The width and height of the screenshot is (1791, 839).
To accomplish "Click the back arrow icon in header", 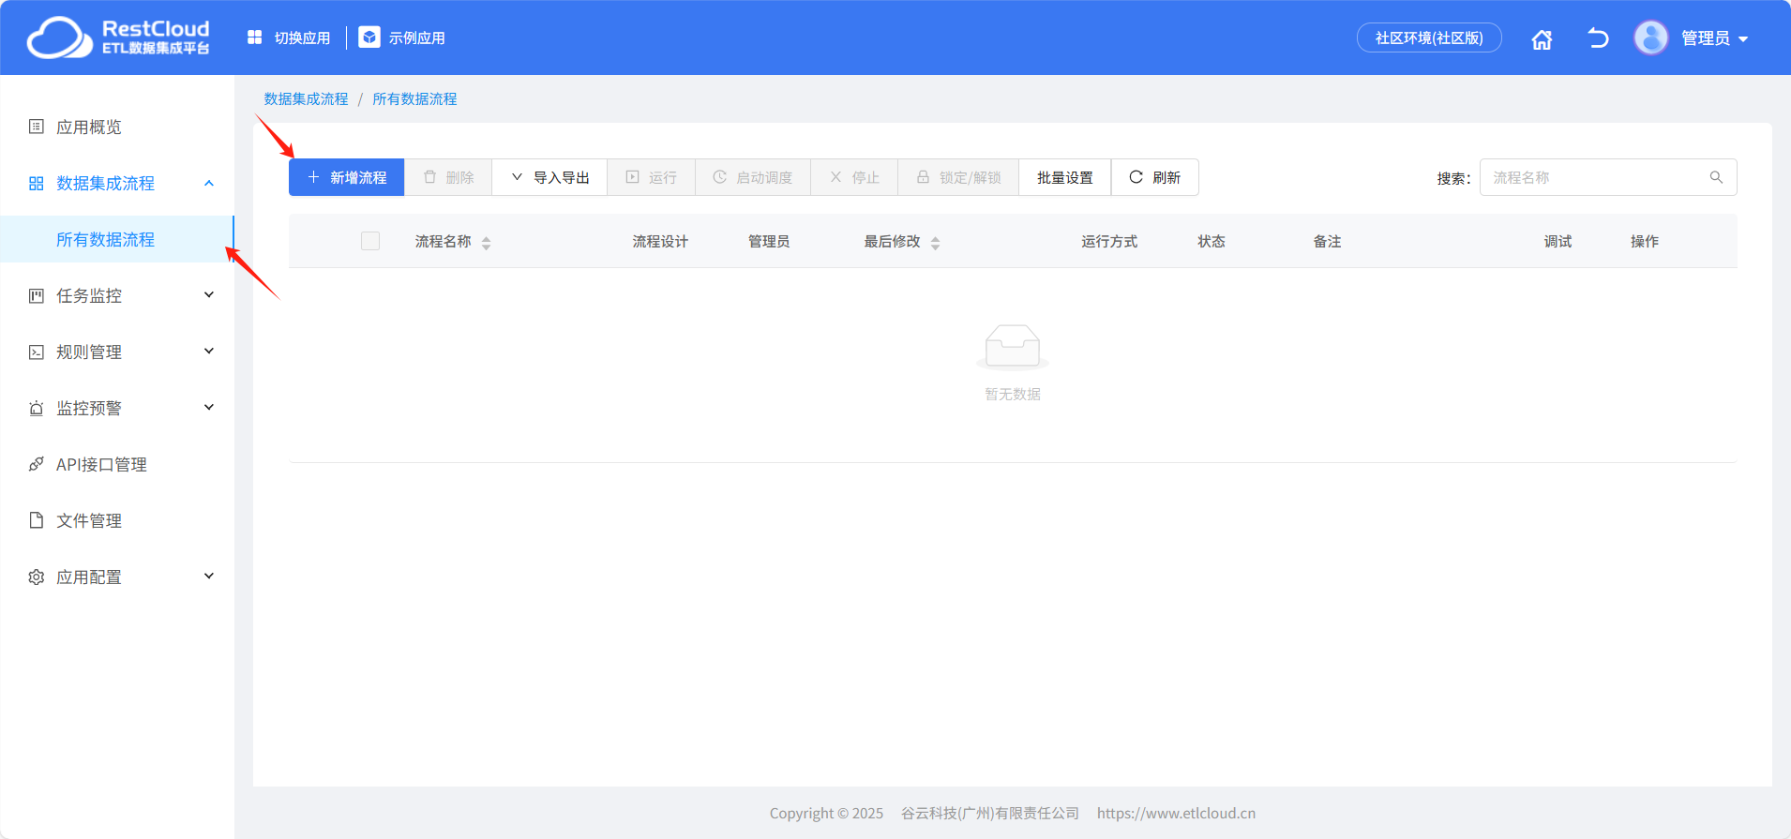I will tap(1598, 38).
